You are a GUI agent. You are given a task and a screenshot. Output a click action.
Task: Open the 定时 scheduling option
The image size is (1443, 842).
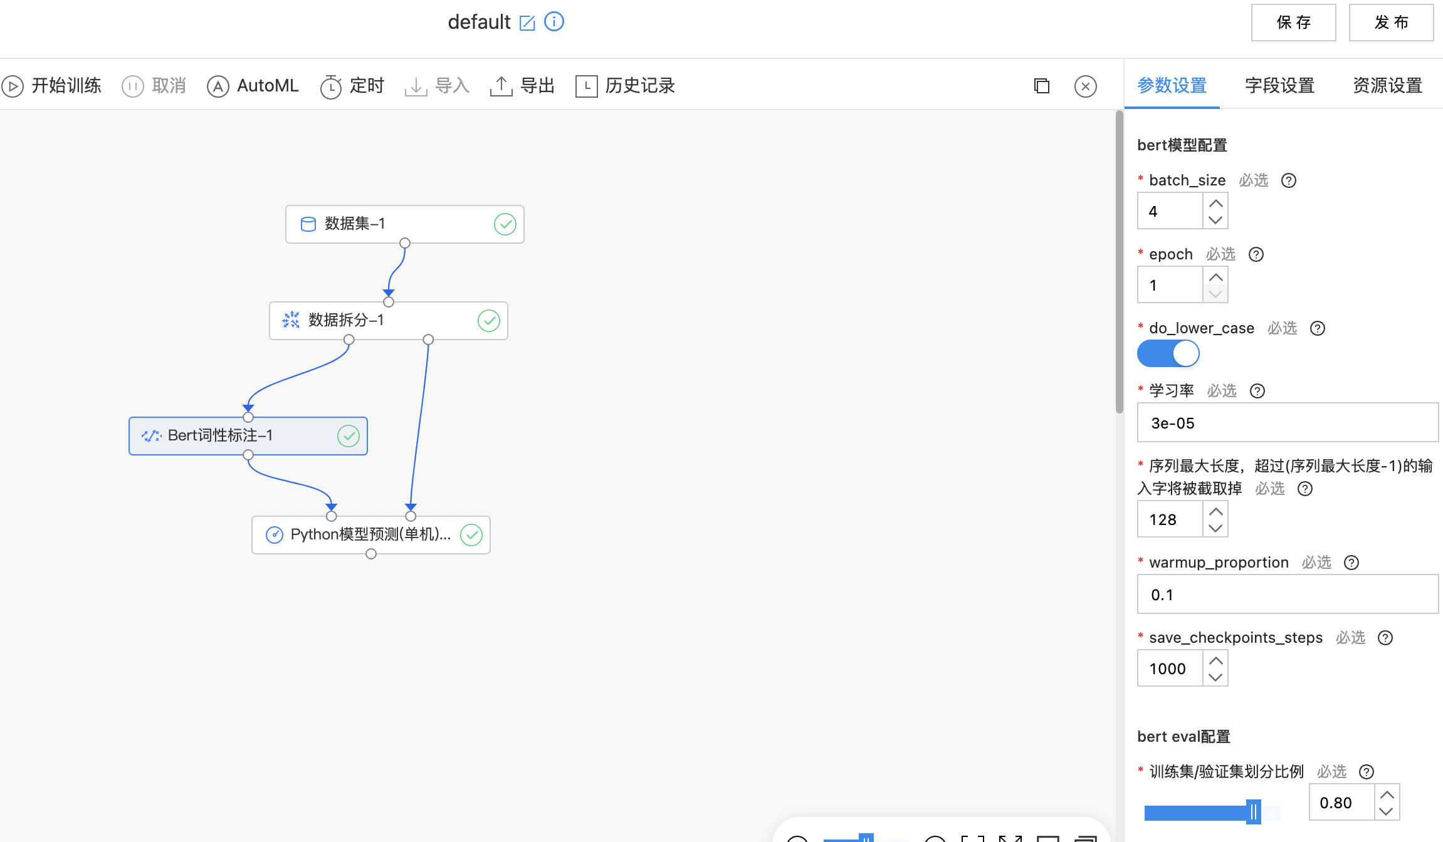352,86
